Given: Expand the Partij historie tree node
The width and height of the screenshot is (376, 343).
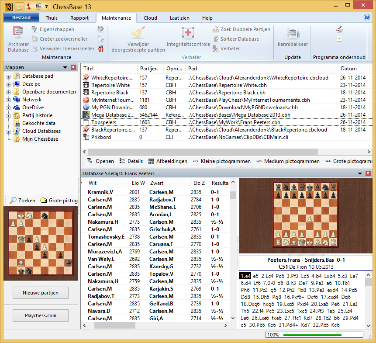Looking at the screenshot, I should (x=8, y=116).
